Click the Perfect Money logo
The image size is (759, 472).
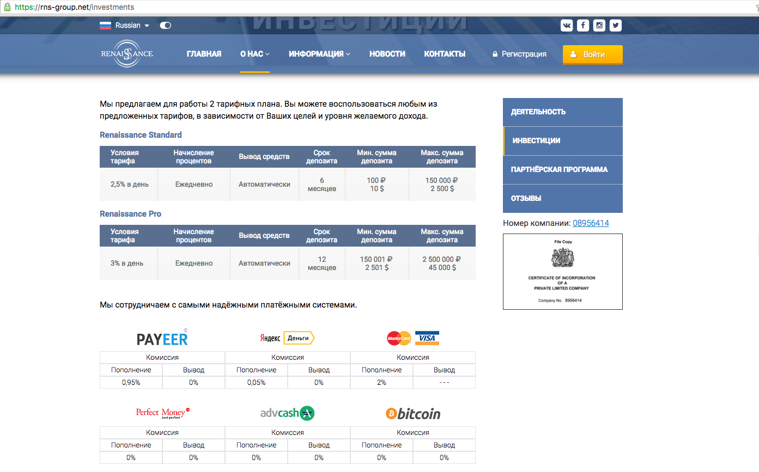(162, 413)
